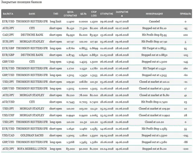
Task: Sort by ТИП column header
Action: (55, 14)
